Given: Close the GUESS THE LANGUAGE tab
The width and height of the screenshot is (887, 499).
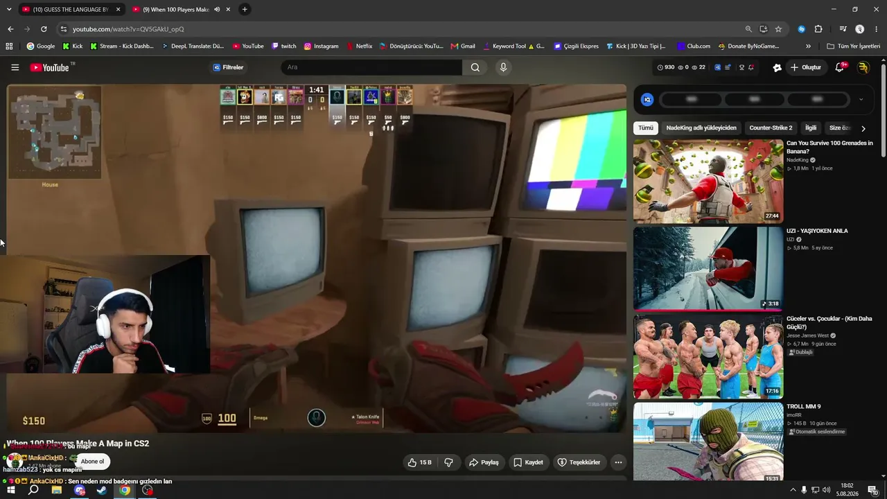Looking at the screenshot, I should click(118, 10).
